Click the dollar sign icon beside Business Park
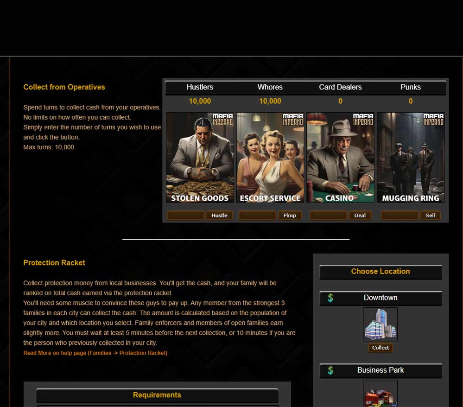Image resolution: width=463 pixels, height=407 pixels. tap(330, 370)
